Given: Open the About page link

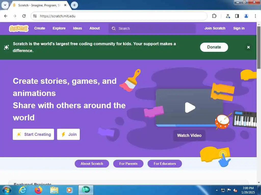Looking at the screenshot, I should tap(95, 28).
